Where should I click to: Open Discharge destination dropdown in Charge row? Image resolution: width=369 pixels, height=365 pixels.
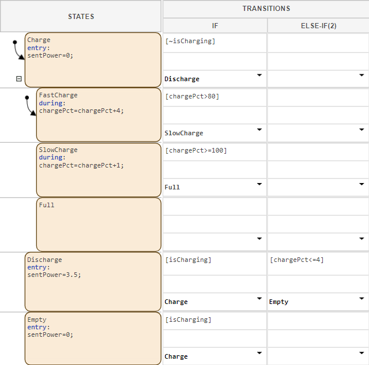259,75
